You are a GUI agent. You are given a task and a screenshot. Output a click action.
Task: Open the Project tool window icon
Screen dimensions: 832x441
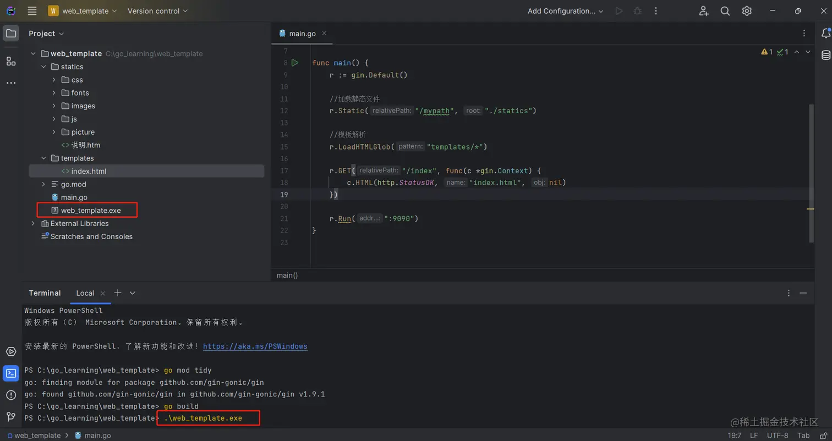pyautogui.click(x=11, y=34)
